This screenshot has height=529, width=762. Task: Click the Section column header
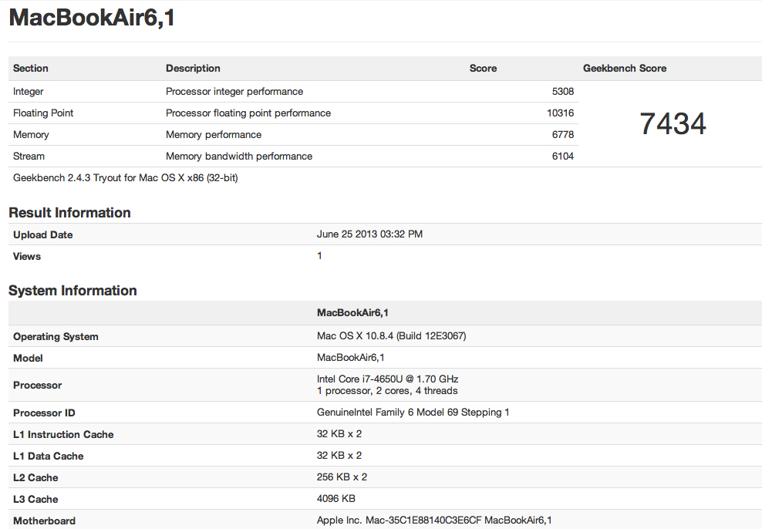31,68
